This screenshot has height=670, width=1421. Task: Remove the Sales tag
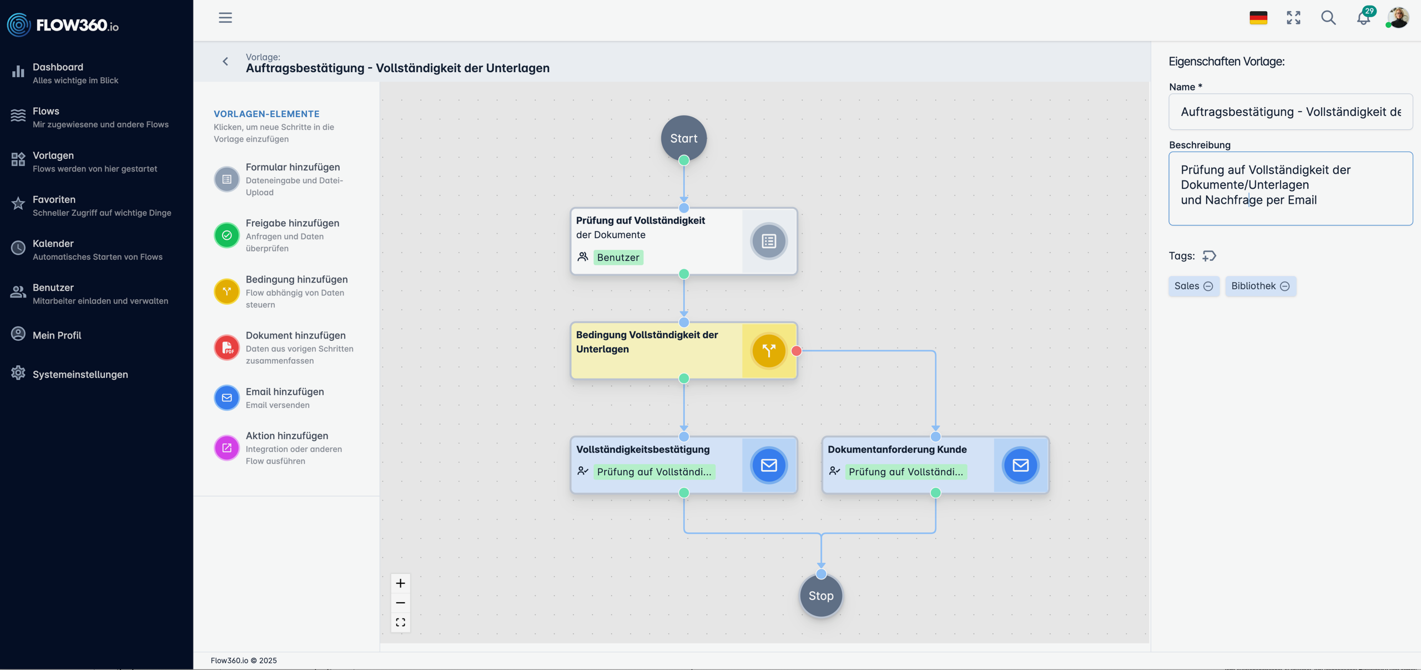1208,286
